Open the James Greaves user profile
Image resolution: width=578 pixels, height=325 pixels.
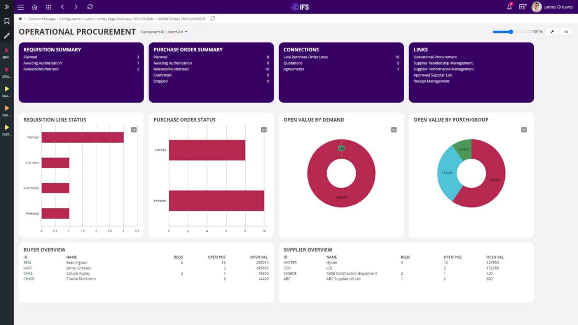pyautogui.click(x=552, y=7)
